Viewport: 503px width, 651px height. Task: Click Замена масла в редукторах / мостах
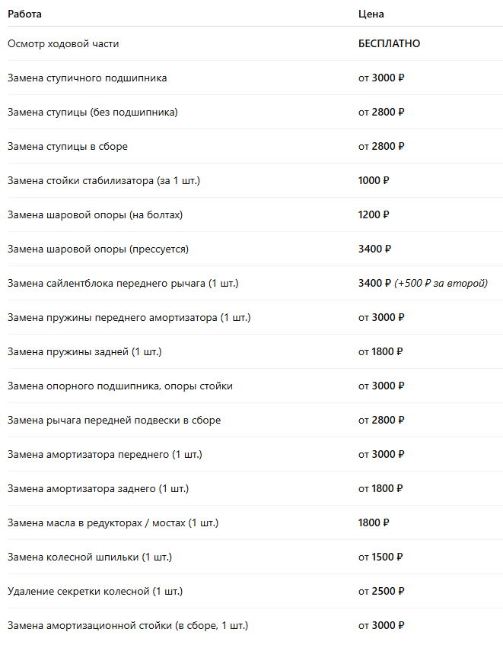(x=113, y=522)
